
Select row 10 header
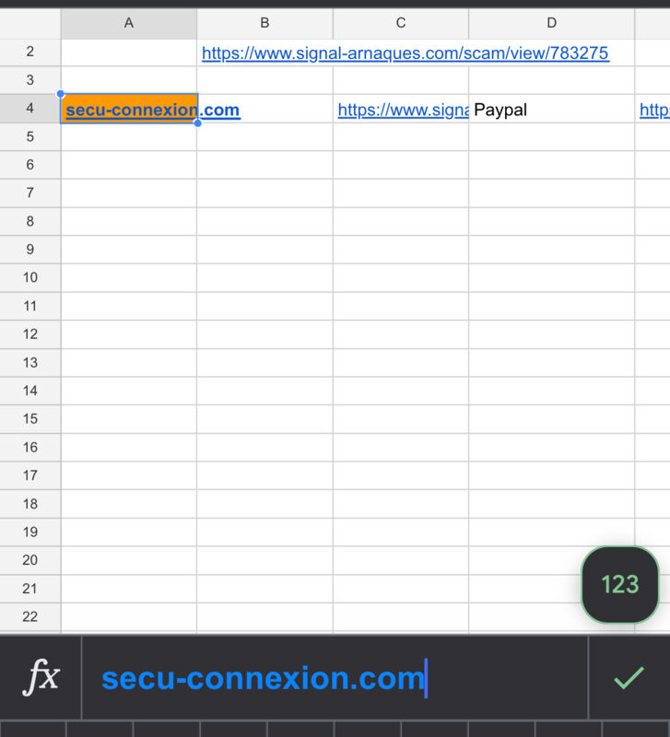(x=30, y=277)
